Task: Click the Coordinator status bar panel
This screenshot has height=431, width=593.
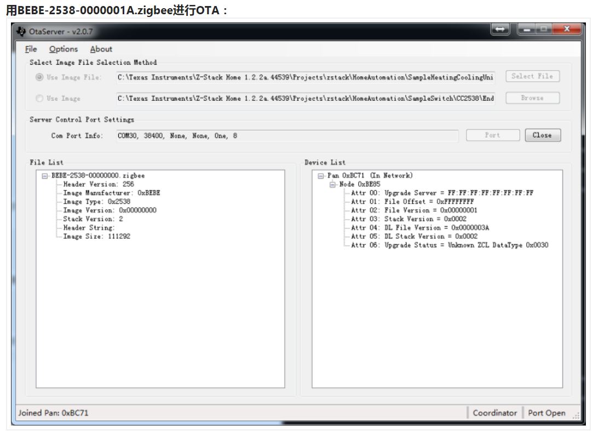Action: click(x=494, y=413)
